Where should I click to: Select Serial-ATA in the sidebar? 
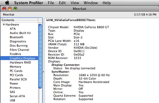(x=17, y=96)
